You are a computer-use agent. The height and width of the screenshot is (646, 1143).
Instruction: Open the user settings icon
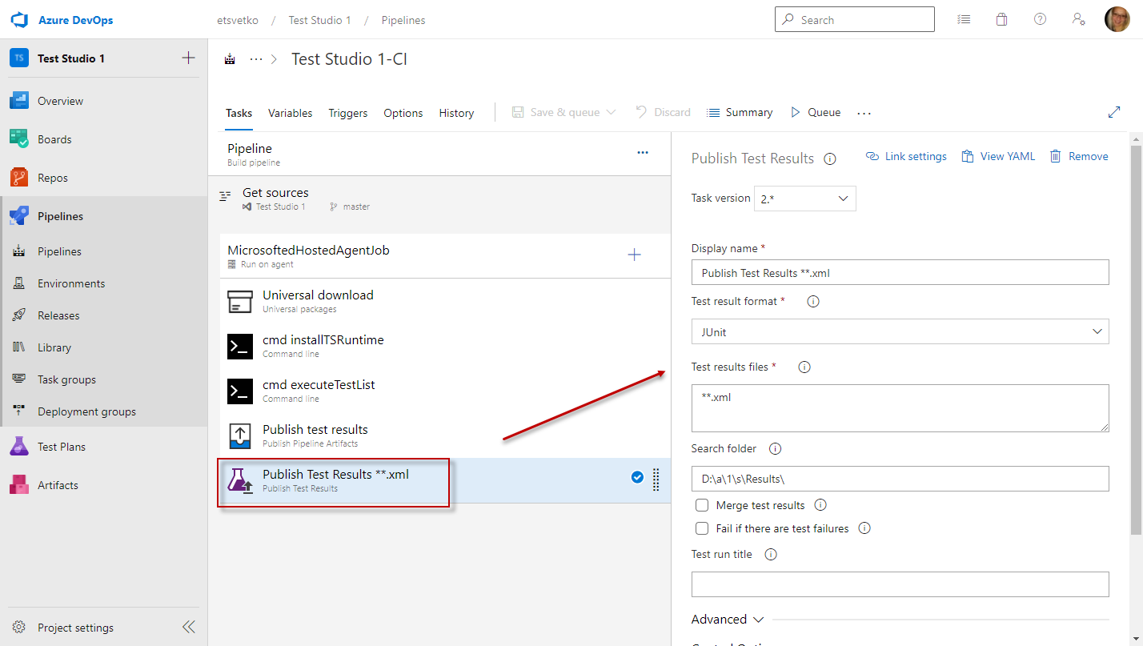click(x=1078, y=19)
